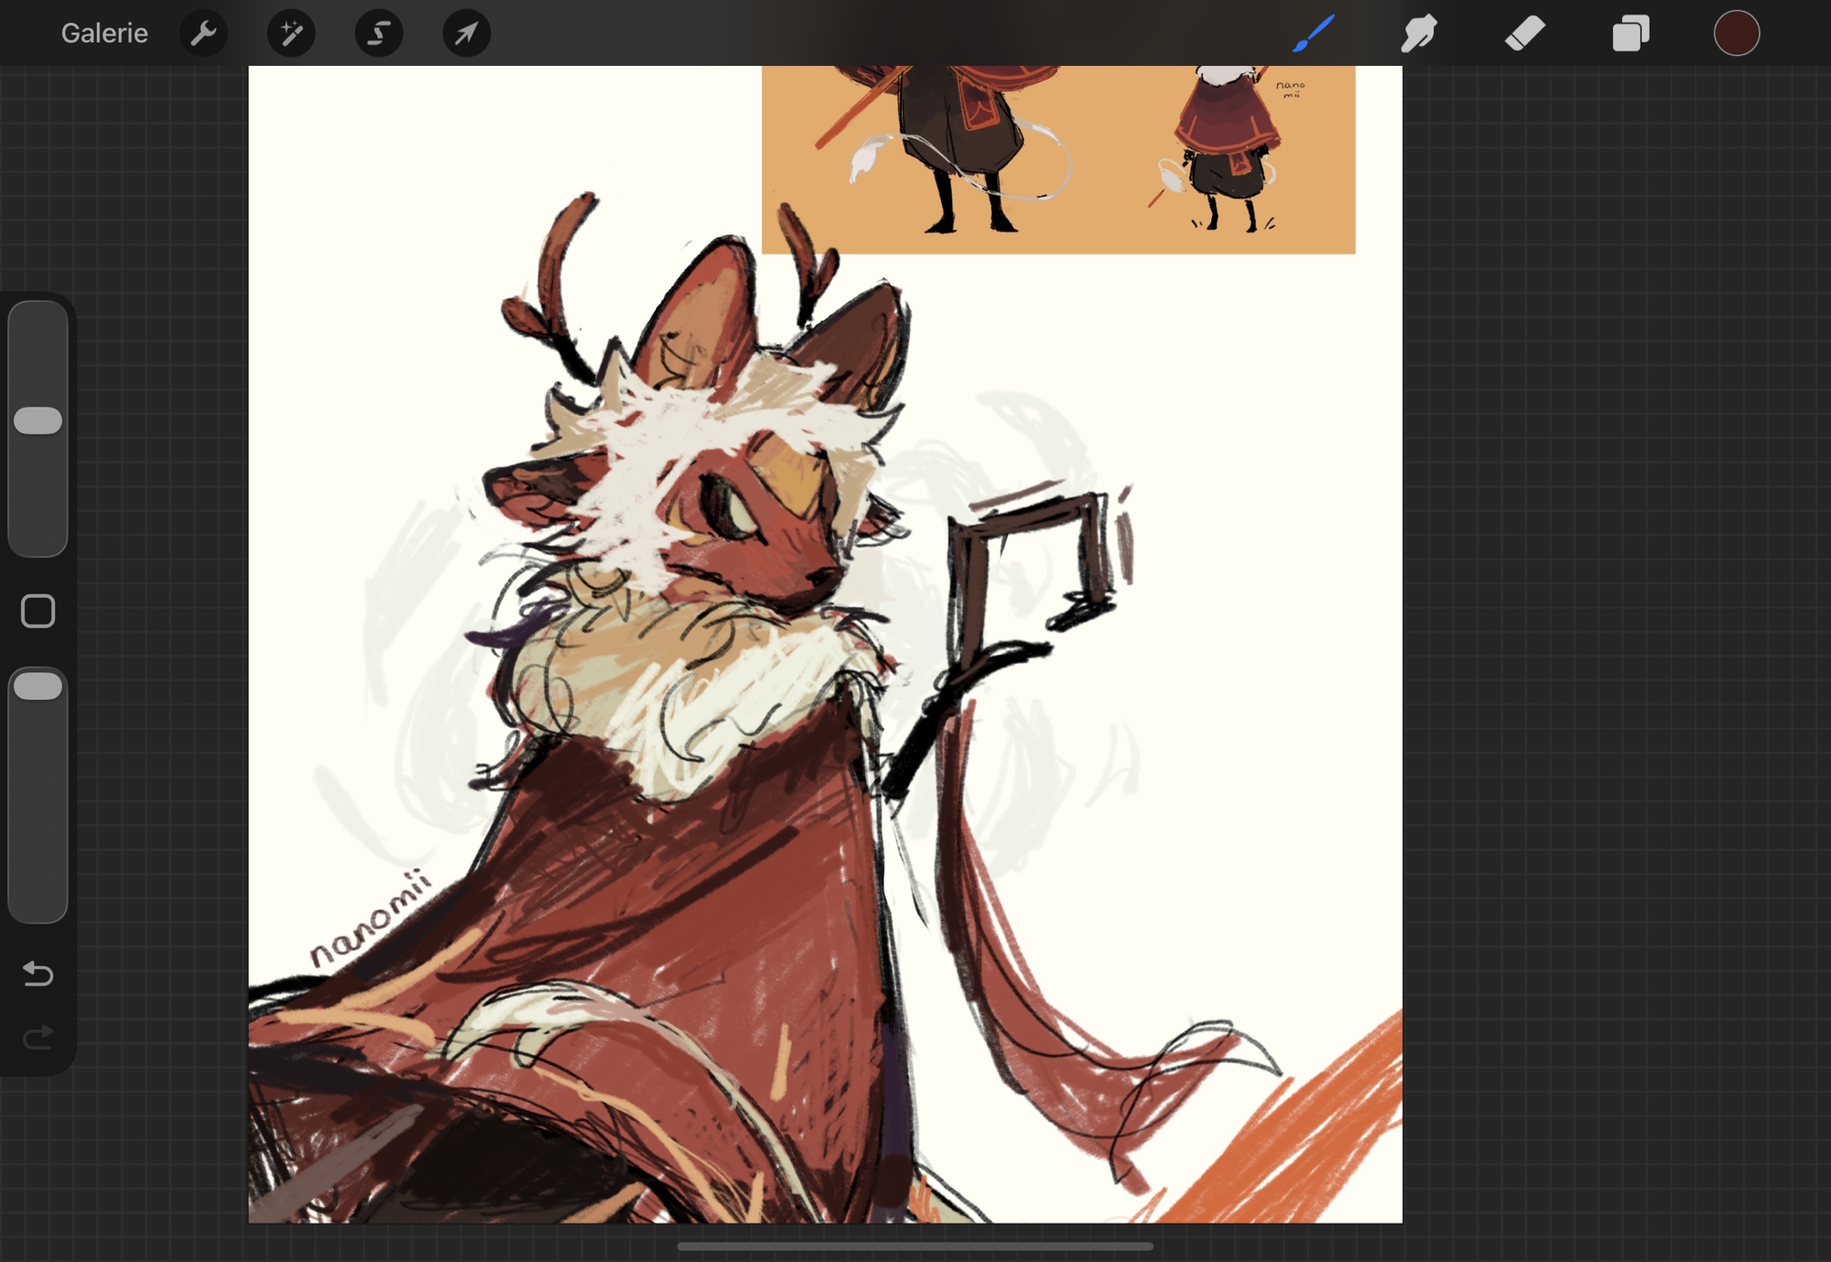Open the Layers panel
The image size is (1831, 1262).
coord(1631,34)
